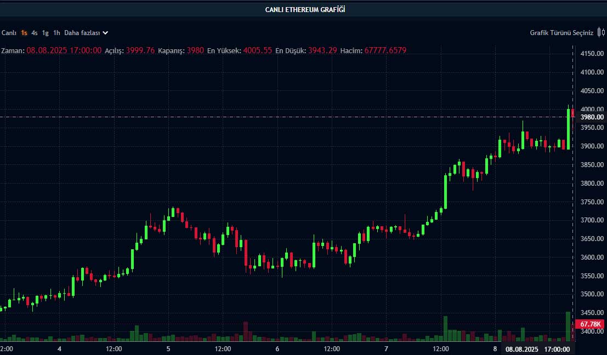Viewport: 607px width, 355px height.
Task: Select the 1g timeframe
Action: 46,33
